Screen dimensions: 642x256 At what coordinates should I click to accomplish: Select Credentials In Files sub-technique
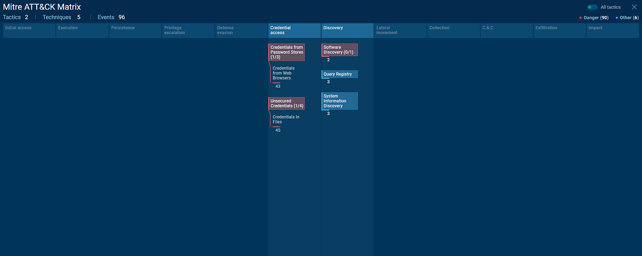pyautogui.click(x=286, y=119)
